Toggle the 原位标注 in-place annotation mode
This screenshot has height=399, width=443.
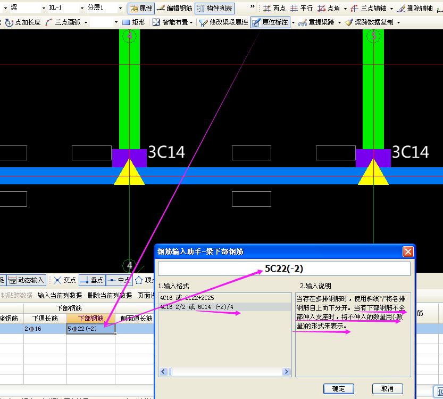(270, 22)
